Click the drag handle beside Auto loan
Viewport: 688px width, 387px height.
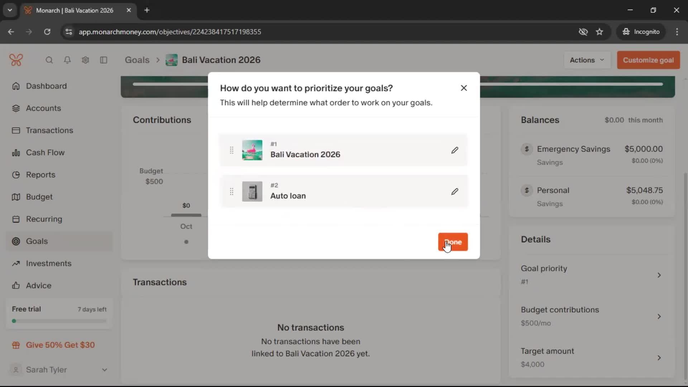tap(231, 192)
